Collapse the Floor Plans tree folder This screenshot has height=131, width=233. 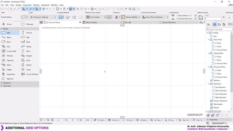(x=209, y=40)
